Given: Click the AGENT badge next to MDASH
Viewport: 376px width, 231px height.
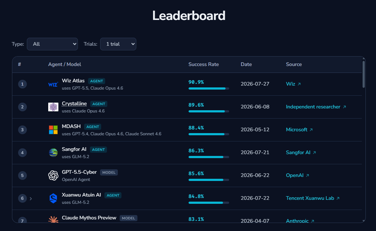Looking at the screenshot, I should [x=92, y=127].
